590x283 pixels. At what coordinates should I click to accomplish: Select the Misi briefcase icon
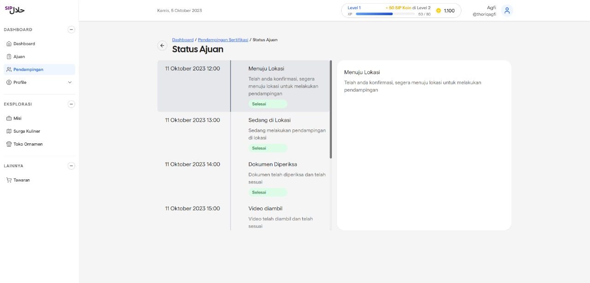tap(9, 118)
